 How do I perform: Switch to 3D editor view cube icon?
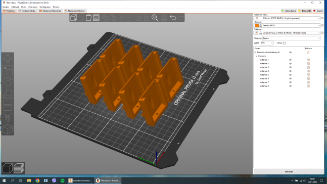pos(8,168)
